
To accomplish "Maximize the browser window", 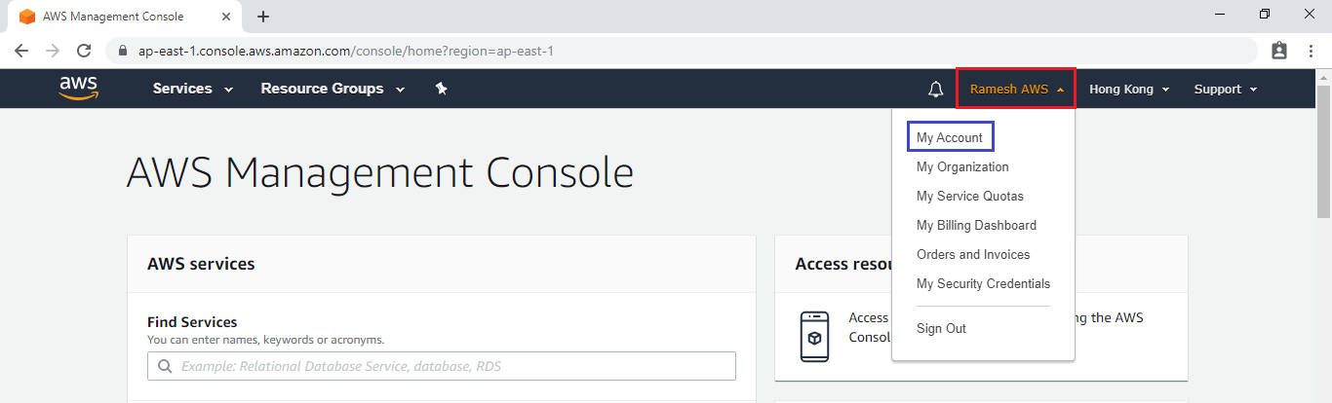I will pyautogui.click(x=1265, y=14).
